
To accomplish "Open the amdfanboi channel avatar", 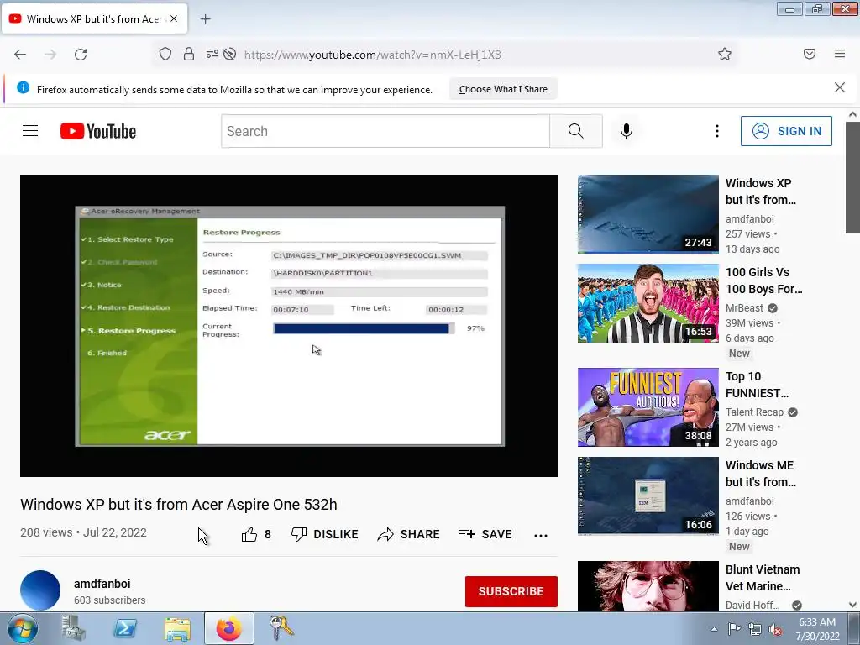I will (x=40, y=590).
